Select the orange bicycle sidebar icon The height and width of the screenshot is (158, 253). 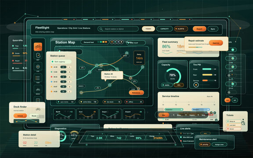point(38,47)
